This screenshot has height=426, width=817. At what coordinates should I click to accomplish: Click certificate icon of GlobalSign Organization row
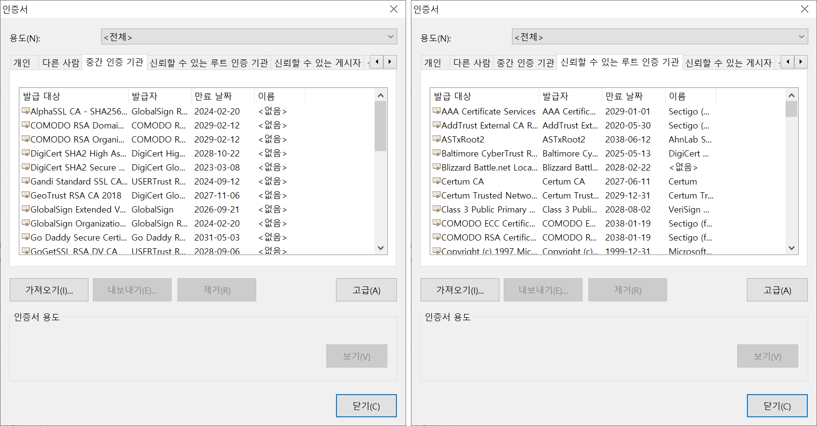(x=26, y=223)
